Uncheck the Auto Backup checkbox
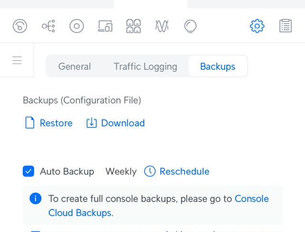The height and width of the screenshot is (232, 305). [x=29, y=171]
